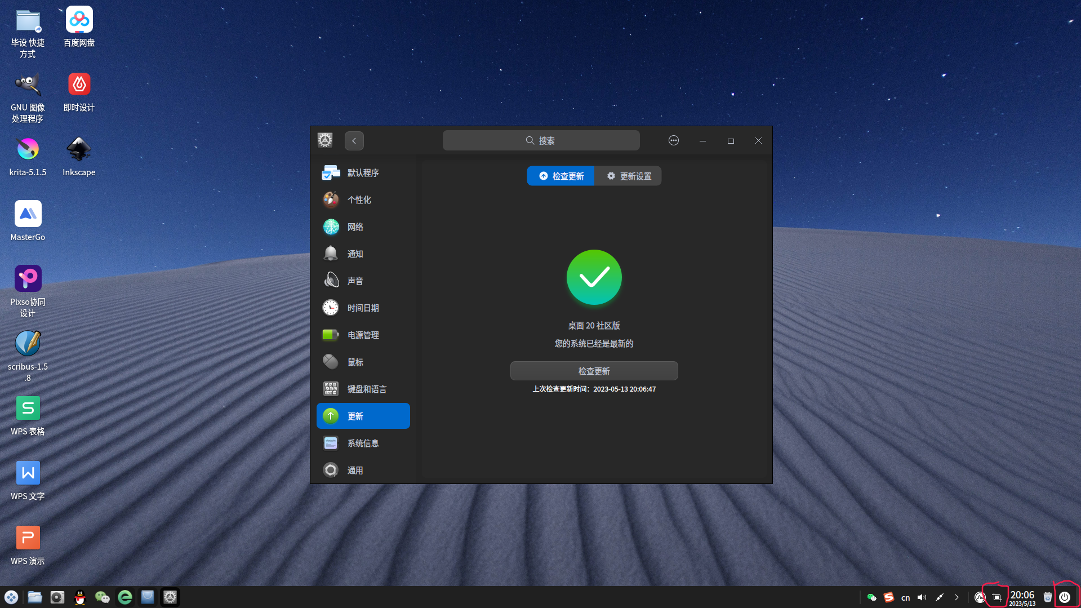This screenshot has width=1081, height=608.
Task: Open the file manager from the taskbar
Action: [x=35, y=597]
